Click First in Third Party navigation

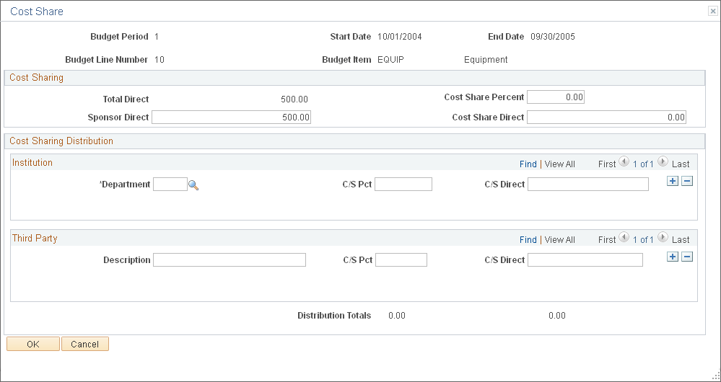click(x=607, y=240)
